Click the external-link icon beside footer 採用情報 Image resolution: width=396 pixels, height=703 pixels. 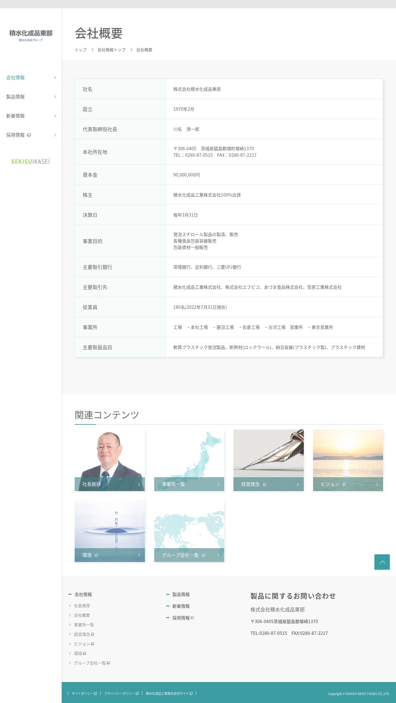(x=192, y=618)
